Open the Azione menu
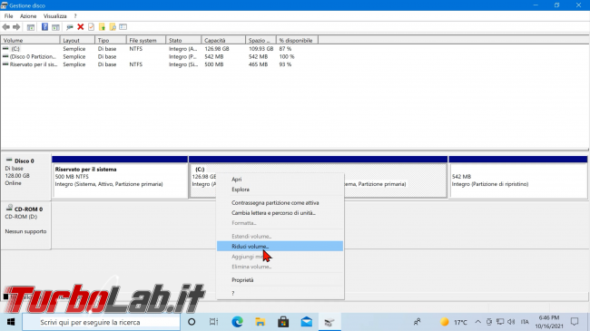Viewport: 590px width, 331px height. pyautogui.click(x=28, y=16)
